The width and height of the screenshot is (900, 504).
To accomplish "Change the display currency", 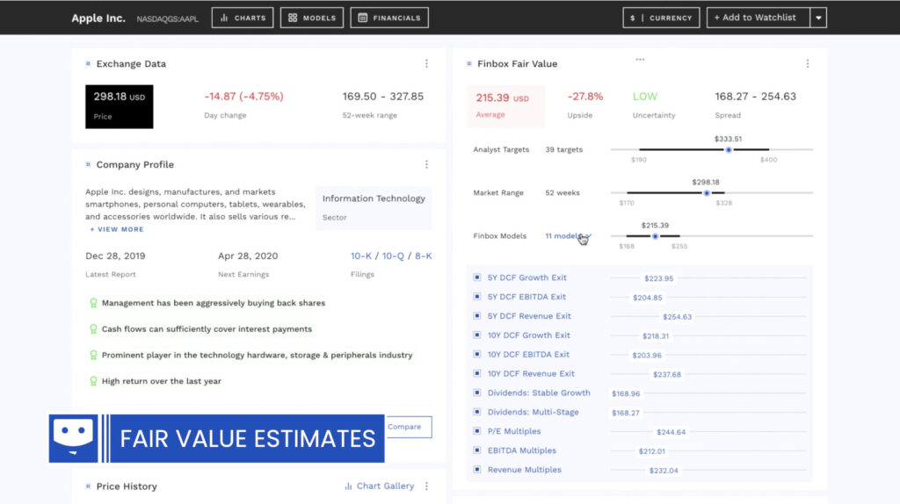I will (x=661, y=18).
